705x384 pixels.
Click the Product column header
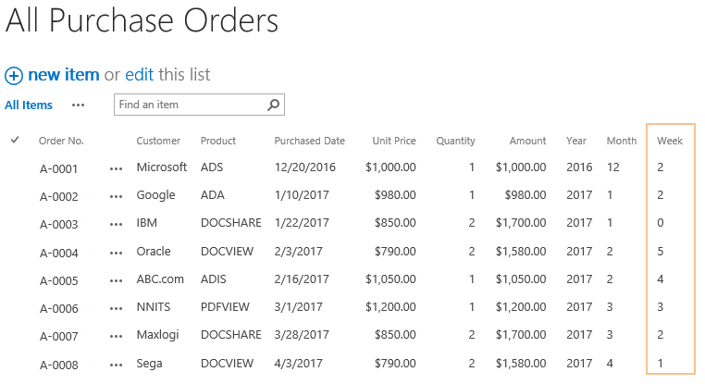(218, 141)
